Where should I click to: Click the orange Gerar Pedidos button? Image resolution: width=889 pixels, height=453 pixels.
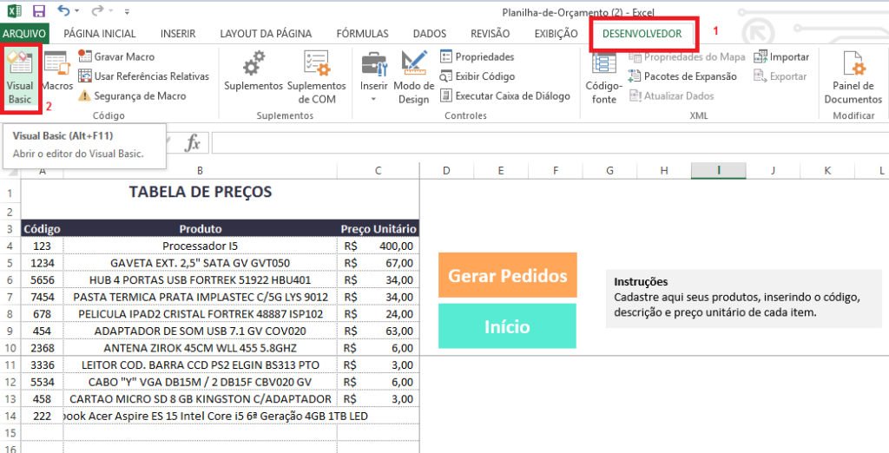507,276
